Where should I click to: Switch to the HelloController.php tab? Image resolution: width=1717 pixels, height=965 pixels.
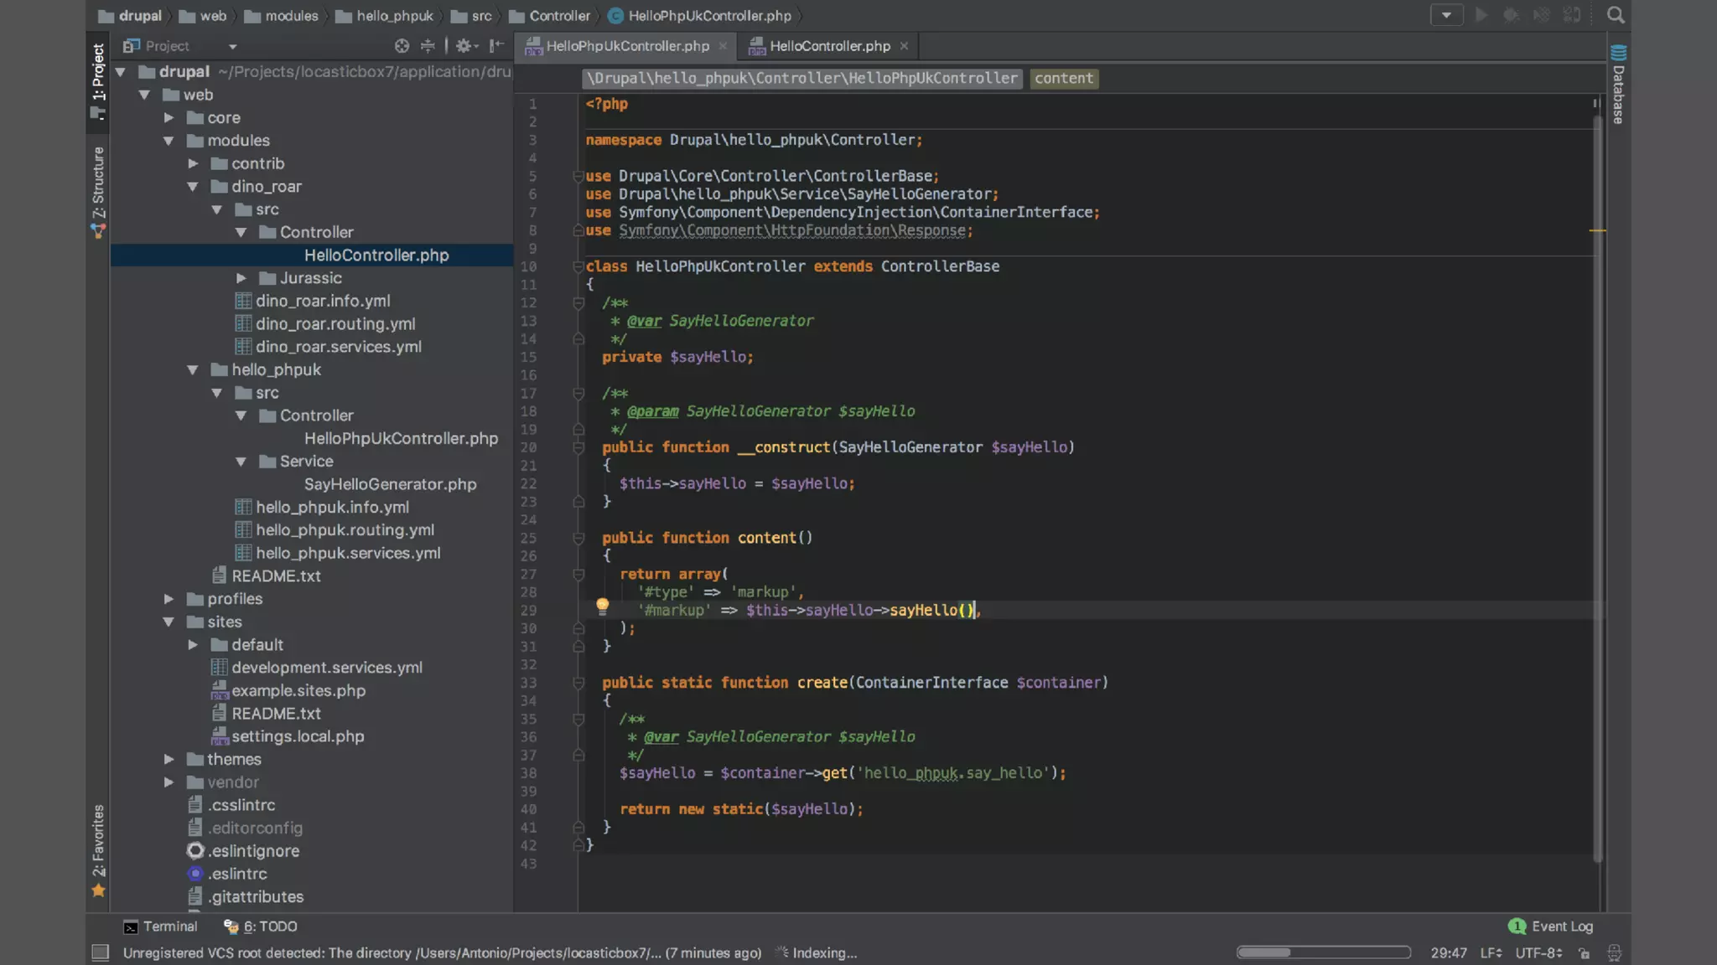pos(828,46)
